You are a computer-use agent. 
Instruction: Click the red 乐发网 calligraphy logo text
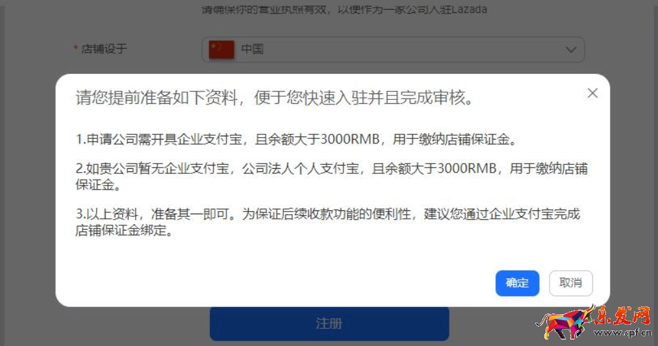[622, 316]
